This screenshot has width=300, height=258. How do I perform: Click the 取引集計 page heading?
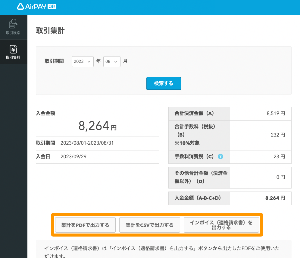[50, 31]
